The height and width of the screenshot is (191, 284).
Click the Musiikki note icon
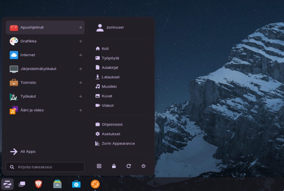point(97,86)
